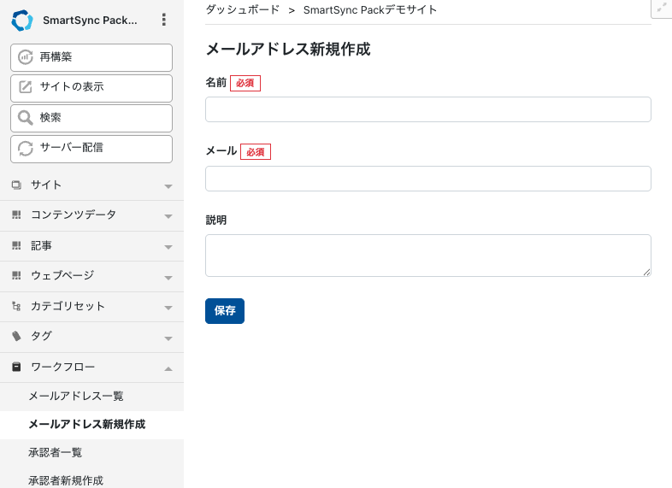
Task: Open the three-dot site menu
Action: pos(164,21)
